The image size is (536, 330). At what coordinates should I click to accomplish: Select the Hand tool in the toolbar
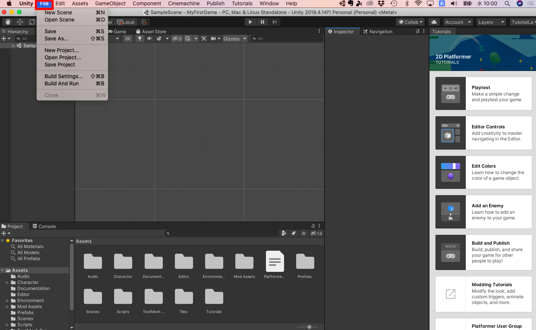click(8, 22)
